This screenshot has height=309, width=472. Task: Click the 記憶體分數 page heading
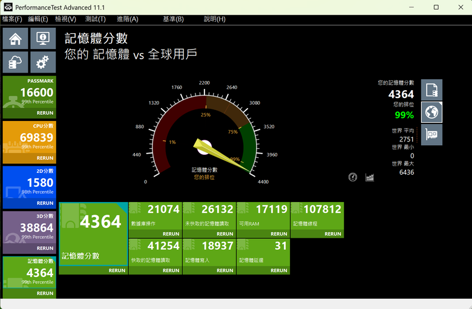point(96,39)
